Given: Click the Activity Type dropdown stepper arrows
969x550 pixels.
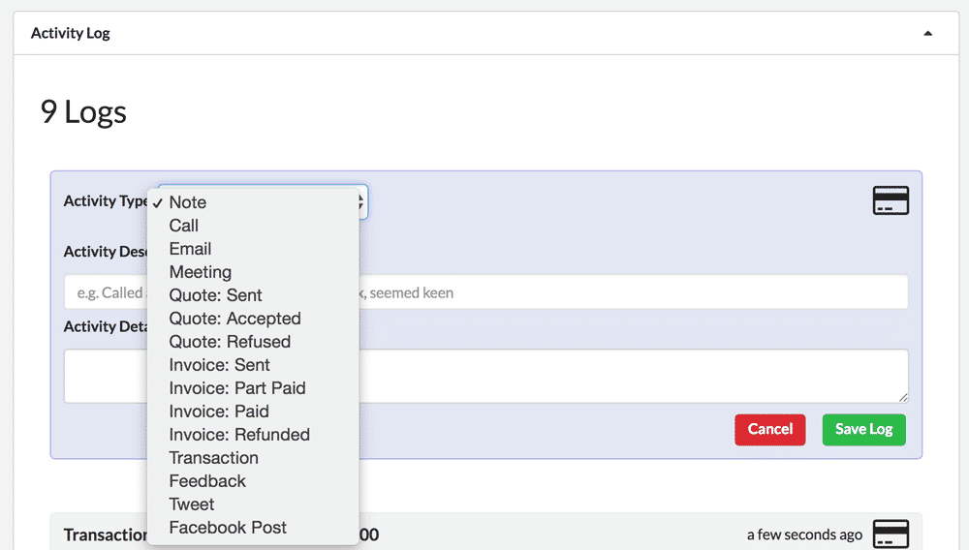Looking at the screenshot, I should pos(360,201).
